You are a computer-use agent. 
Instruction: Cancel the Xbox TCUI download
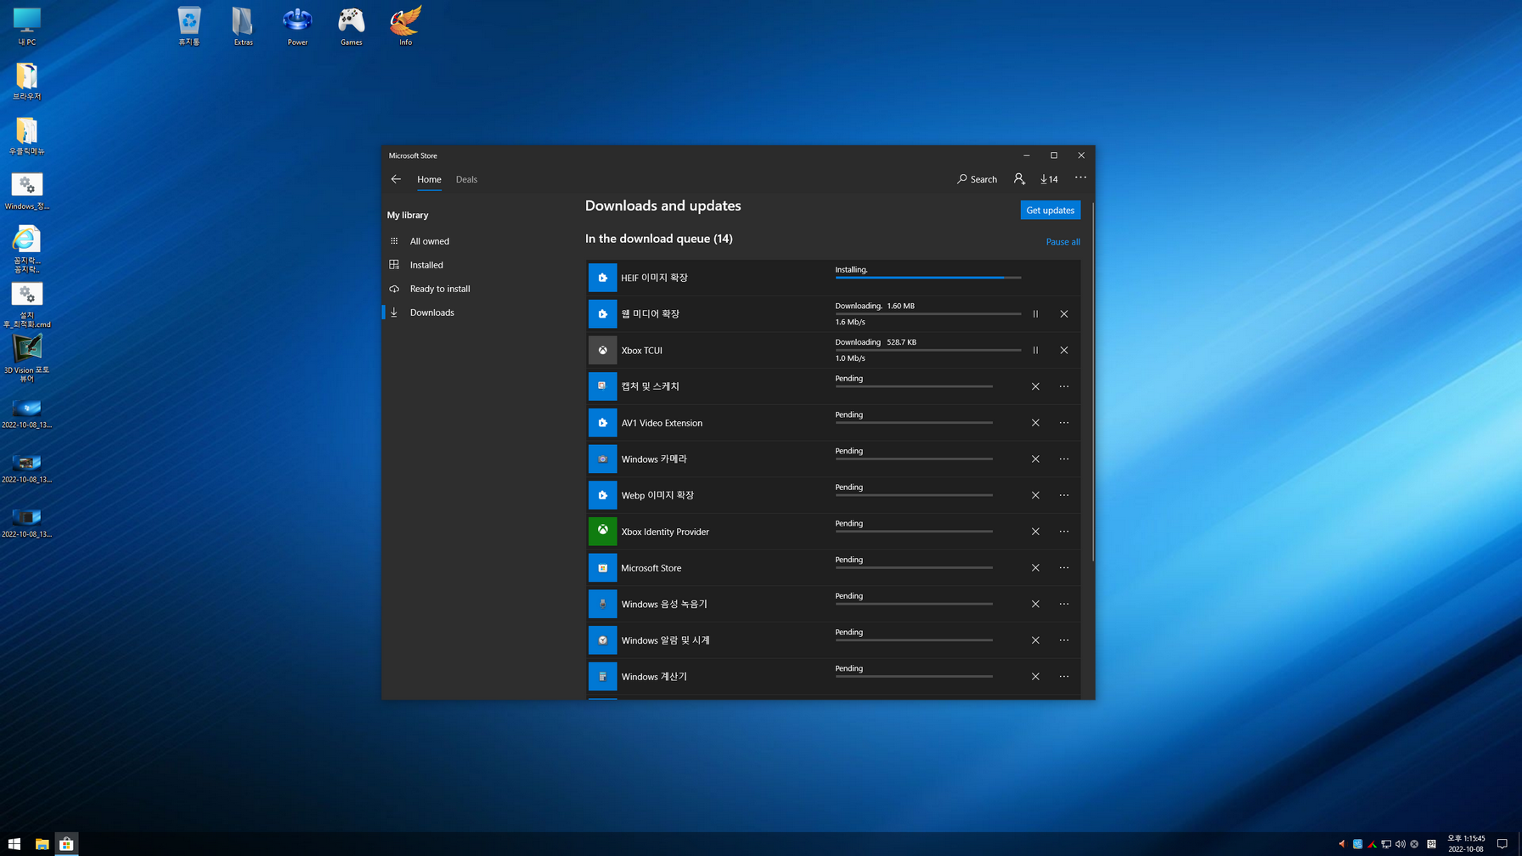pyautogui.click(x=1063, y=350)
